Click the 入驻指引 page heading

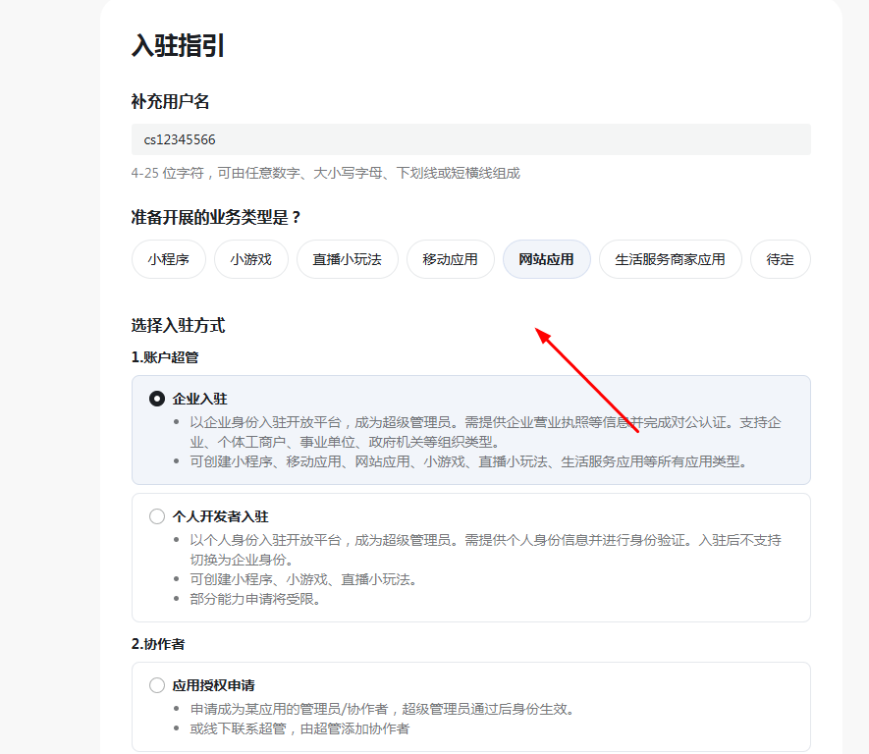tap(178, 45)
